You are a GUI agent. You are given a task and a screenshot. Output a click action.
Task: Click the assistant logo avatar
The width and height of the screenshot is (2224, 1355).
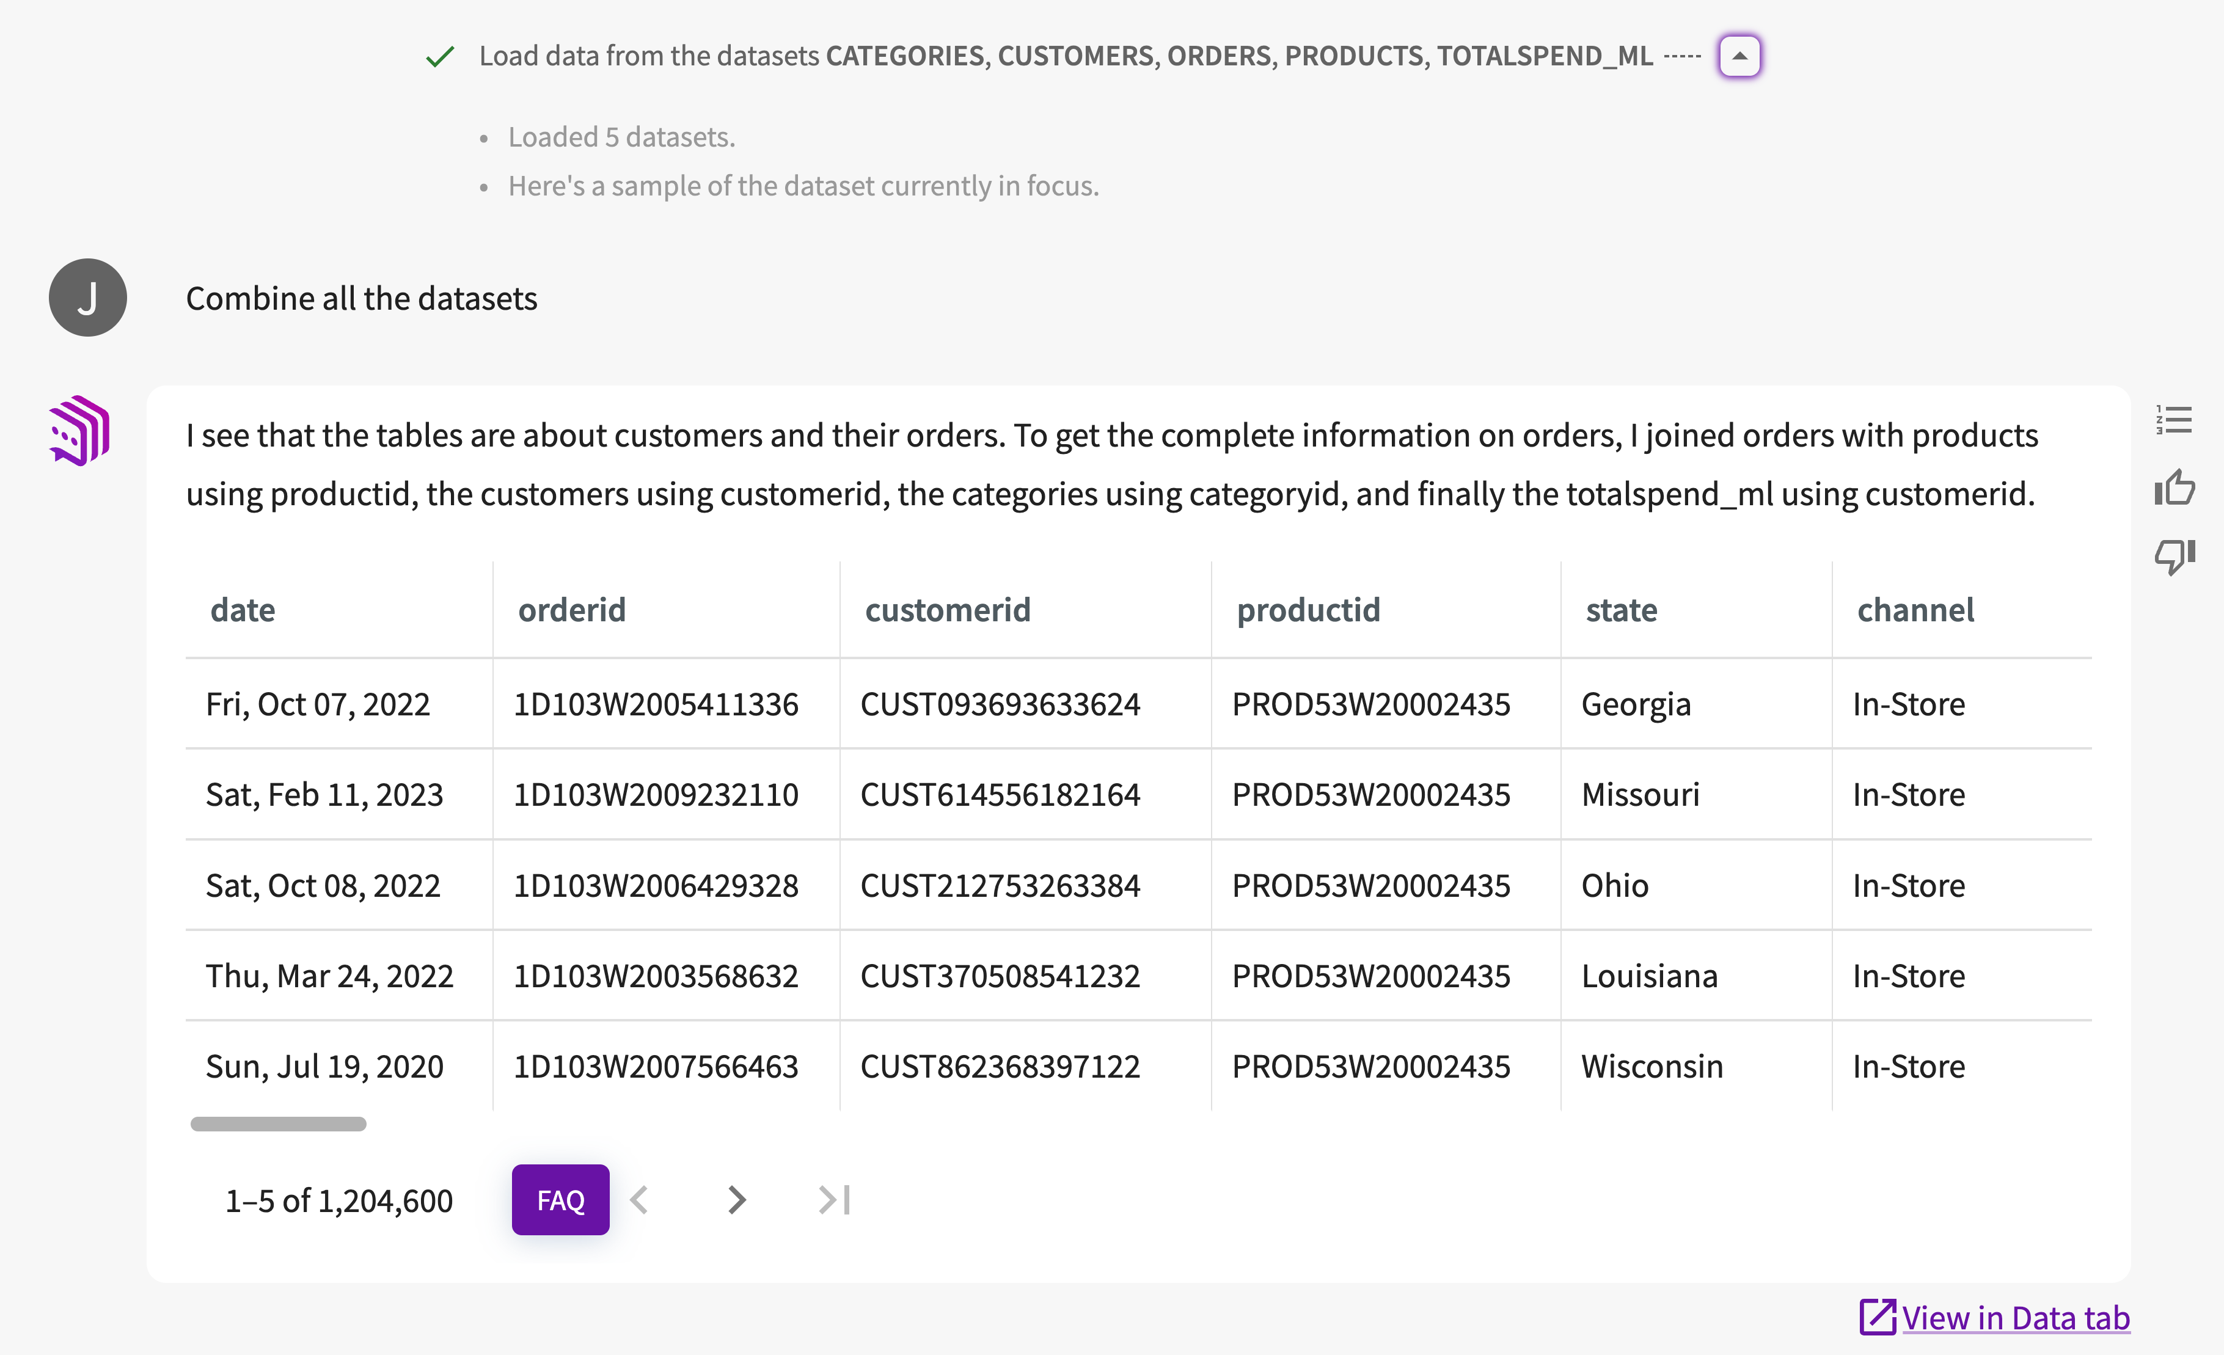point(80,431)
